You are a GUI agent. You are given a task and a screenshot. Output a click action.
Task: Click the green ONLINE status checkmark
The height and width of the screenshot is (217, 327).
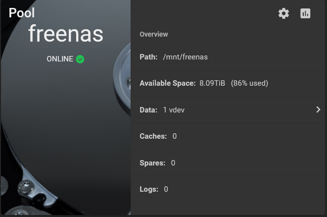(x=80, y=59)
